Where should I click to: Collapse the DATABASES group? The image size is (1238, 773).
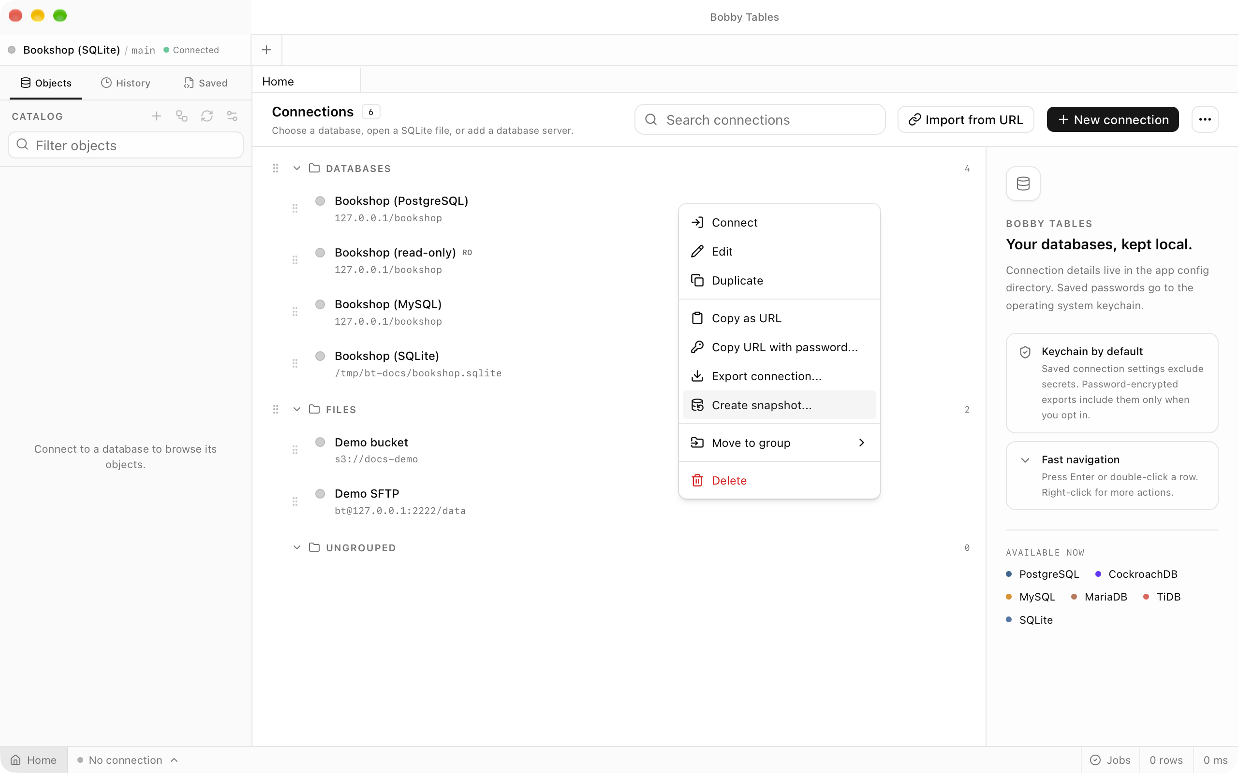[297, 168]
